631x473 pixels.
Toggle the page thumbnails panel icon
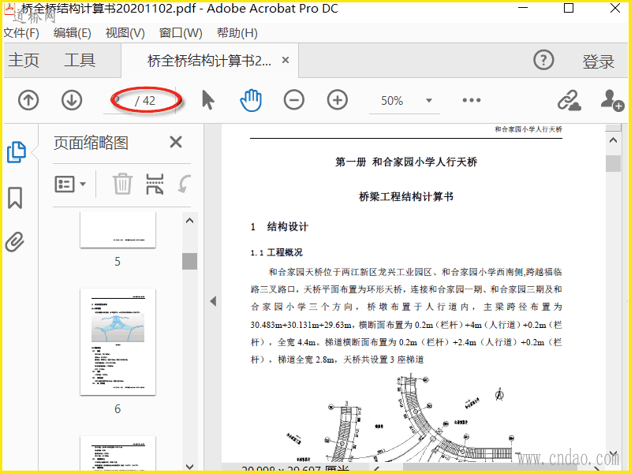(17, 152)
